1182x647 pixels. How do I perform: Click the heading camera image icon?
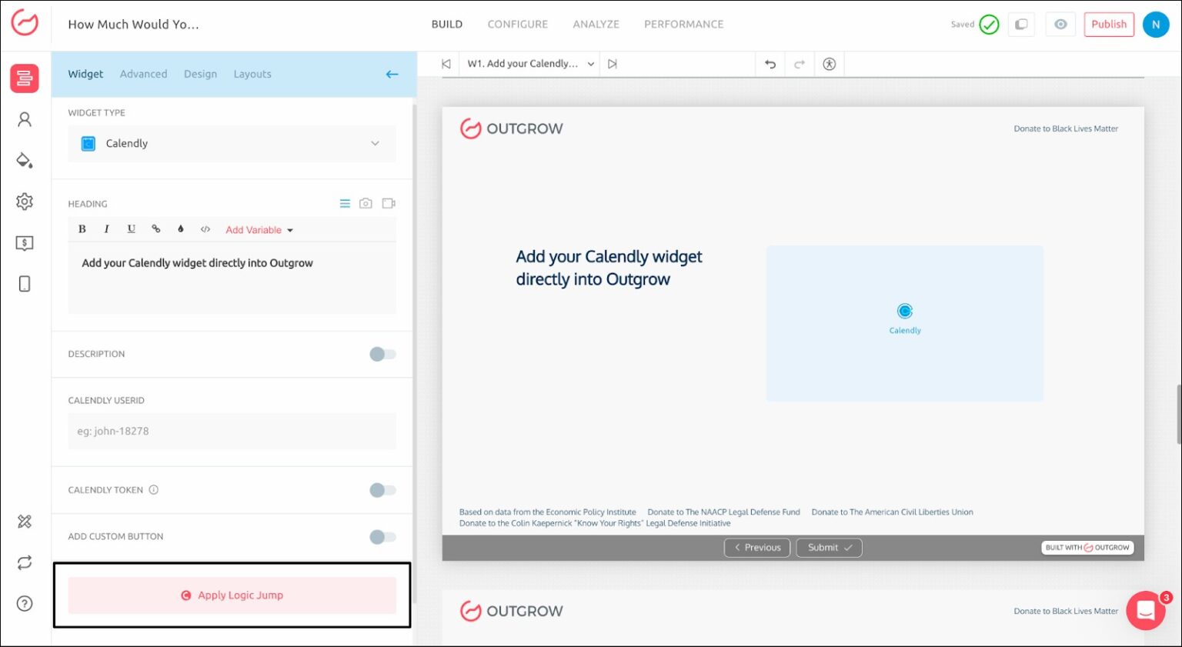coord(366,204)
